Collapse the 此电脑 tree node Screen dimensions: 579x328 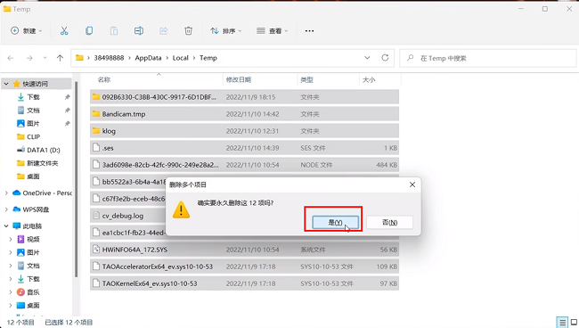click(6, 225)
